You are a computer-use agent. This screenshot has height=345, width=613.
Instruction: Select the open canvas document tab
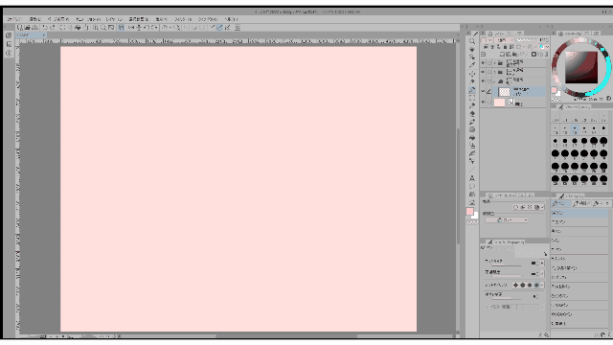pyautogui.click(x=31, y=34)
